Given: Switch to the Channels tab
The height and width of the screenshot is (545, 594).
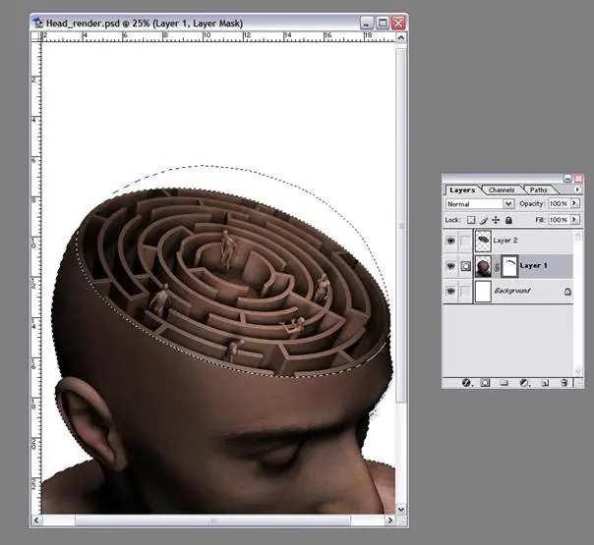Looking at the screenshot, I should [502, 190].
